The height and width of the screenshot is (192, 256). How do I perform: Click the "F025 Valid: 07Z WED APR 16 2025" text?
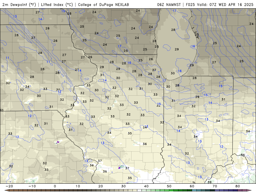[x=220, y=4]
